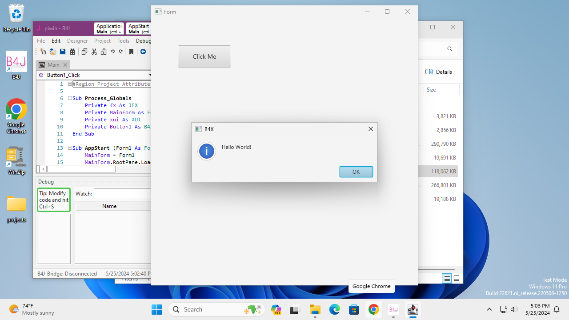Open Google Chrome from the taskbar
The height and width of the screenshot is (320, 569).
(374, 309)
